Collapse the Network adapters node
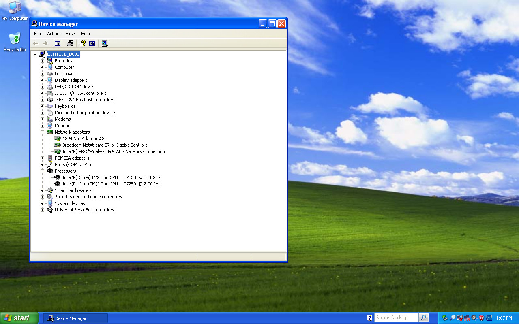 [x=42, y=132]
